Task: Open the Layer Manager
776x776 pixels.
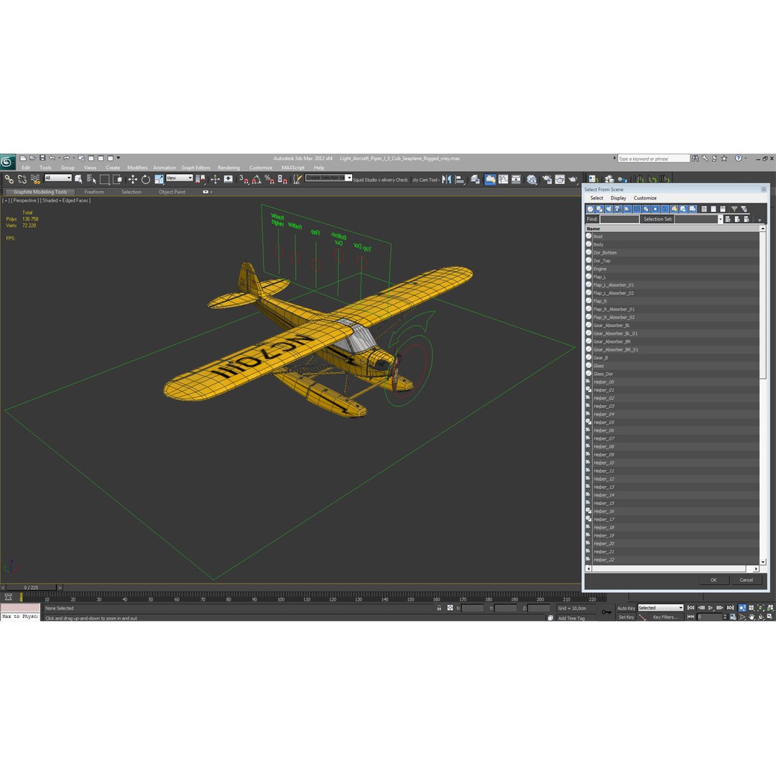Action: [x=475, y=180]
